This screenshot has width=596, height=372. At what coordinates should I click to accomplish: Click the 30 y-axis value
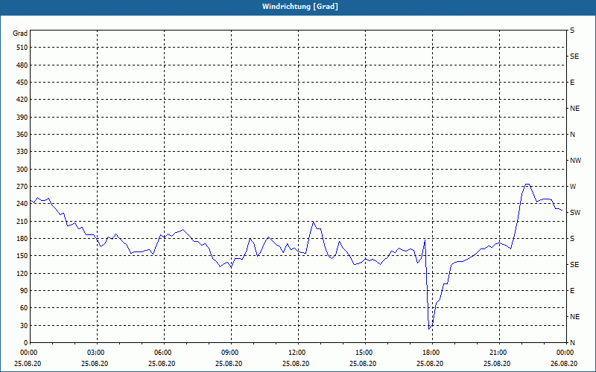click(24, 325)
